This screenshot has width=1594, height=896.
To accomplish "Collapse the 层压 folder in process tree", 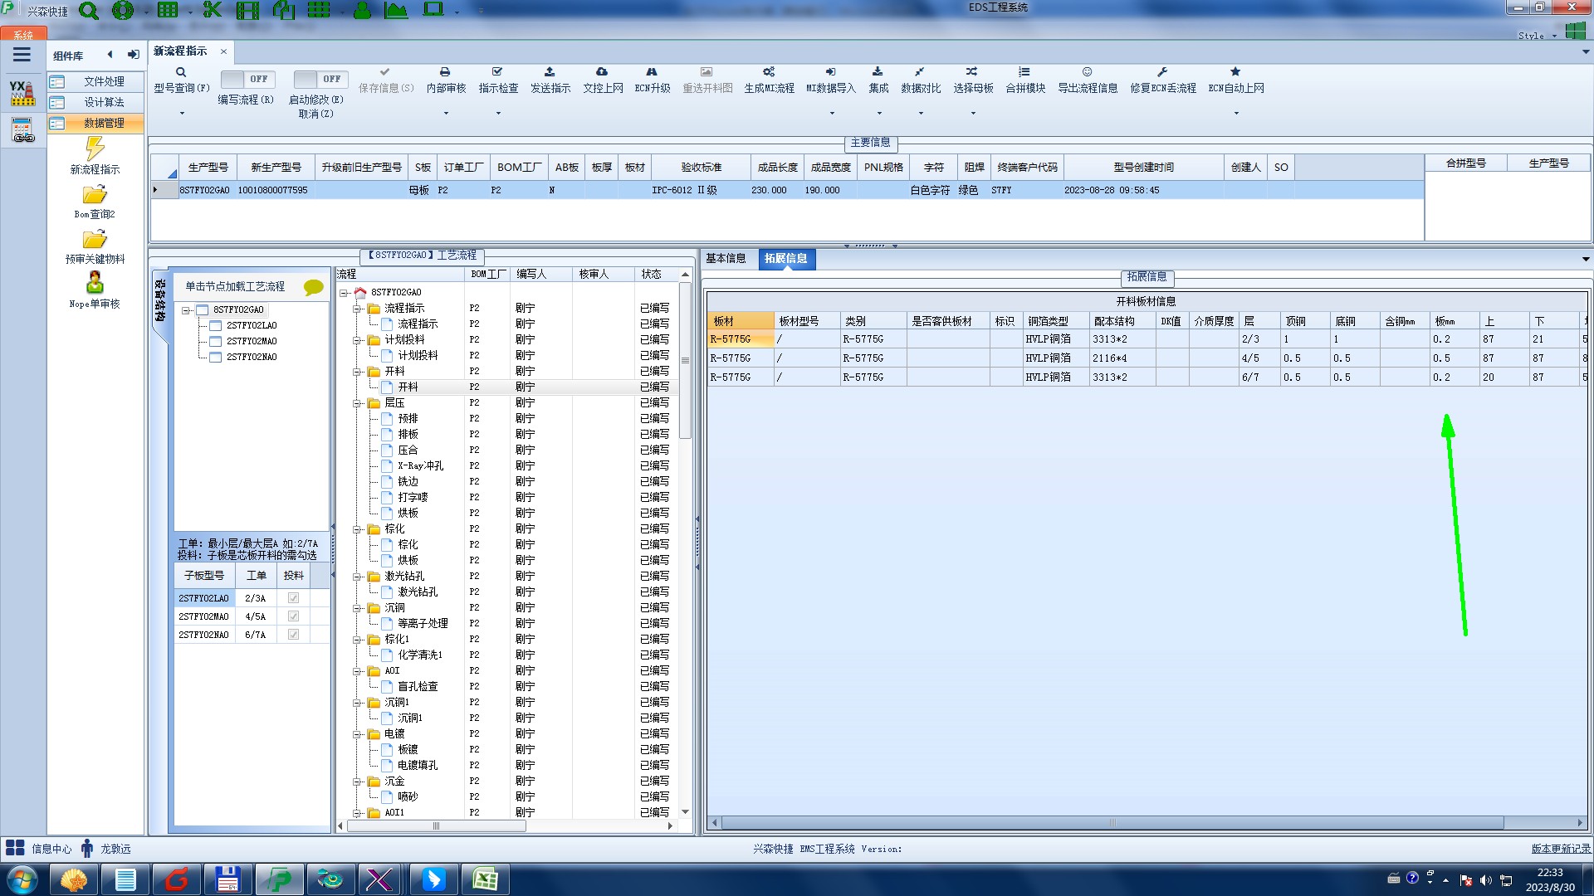I will tap(358, 403).
